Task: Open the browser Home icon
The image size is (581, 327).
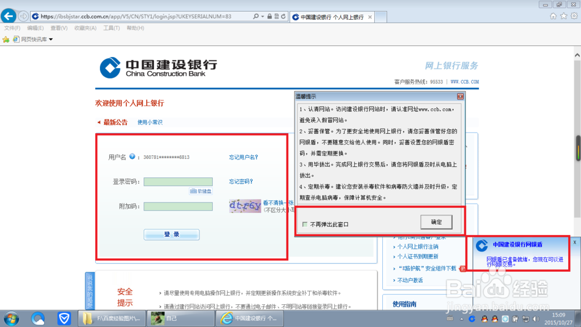Action: 553,16
